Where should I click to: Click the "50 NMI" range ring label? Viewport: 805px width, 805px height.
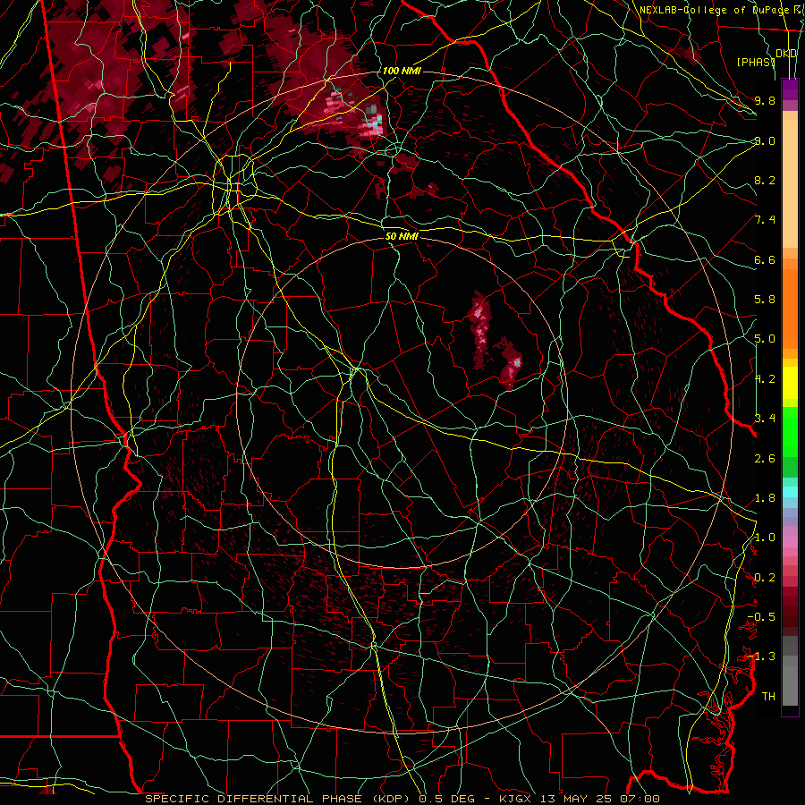402,236
